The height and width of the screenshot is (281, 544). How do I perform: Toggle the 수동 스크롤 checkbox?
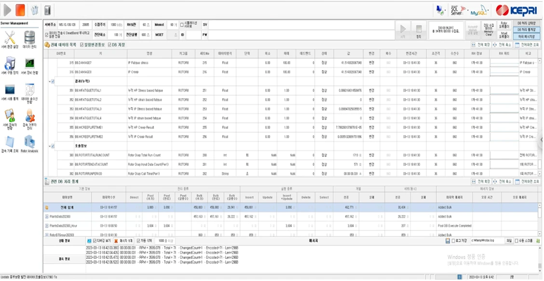point(517,241)
